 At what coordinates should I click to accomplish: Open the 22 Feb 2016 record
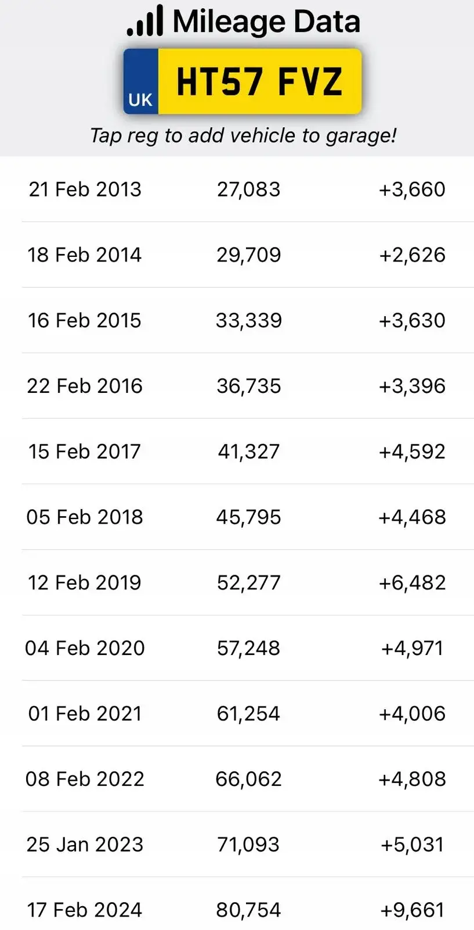(85, 386)
